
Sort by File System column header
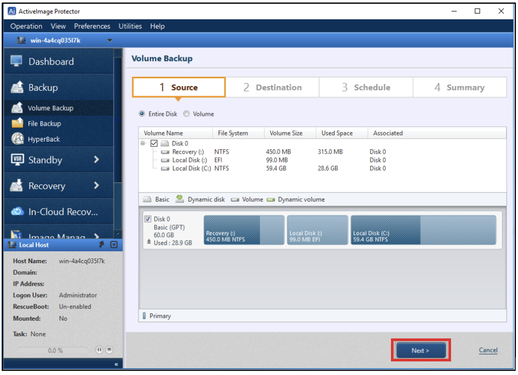coord(238,133)
